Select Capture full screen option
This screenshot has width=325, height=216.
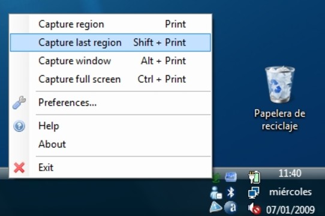110,79
